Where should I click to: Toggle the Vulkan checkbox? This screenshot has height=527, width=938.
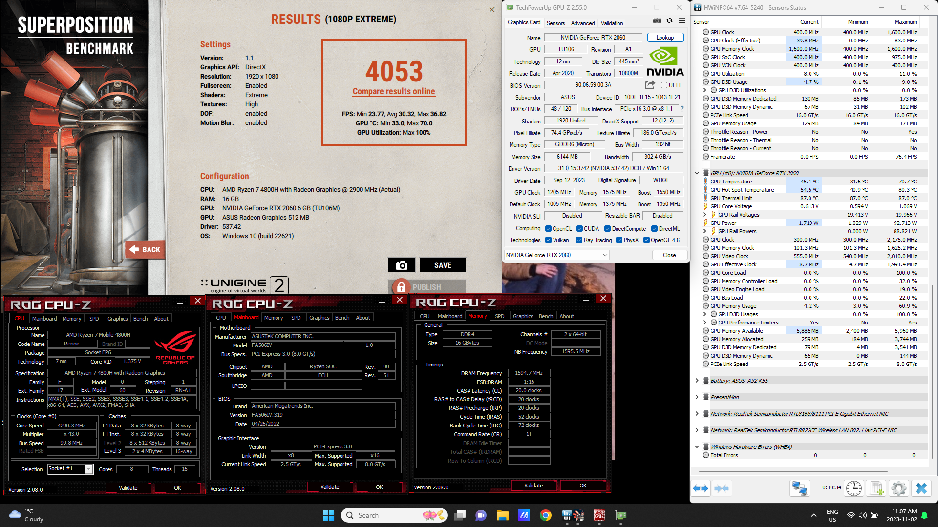tap(548, 240)
